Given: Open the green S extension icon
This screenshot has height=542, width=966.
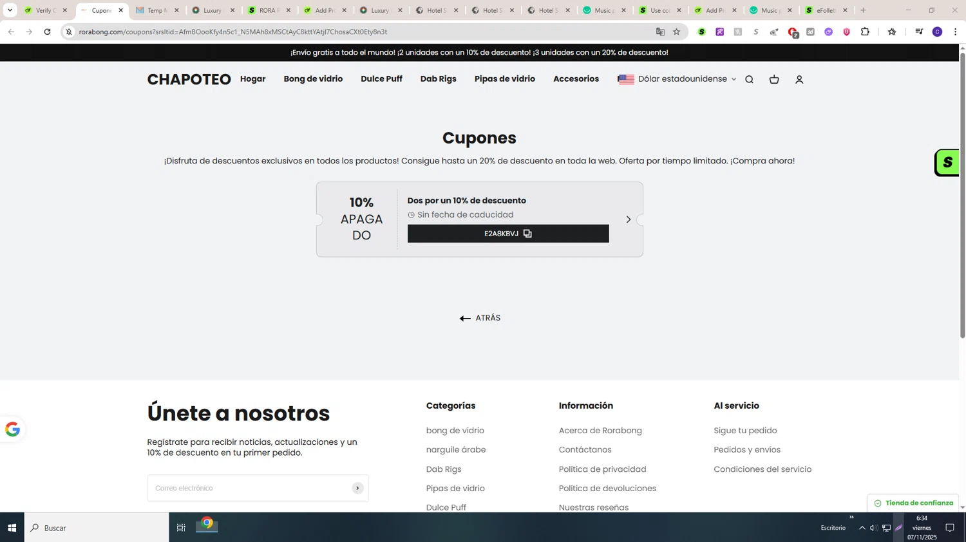Looking at the screenshot, I should tap(702, 32).
